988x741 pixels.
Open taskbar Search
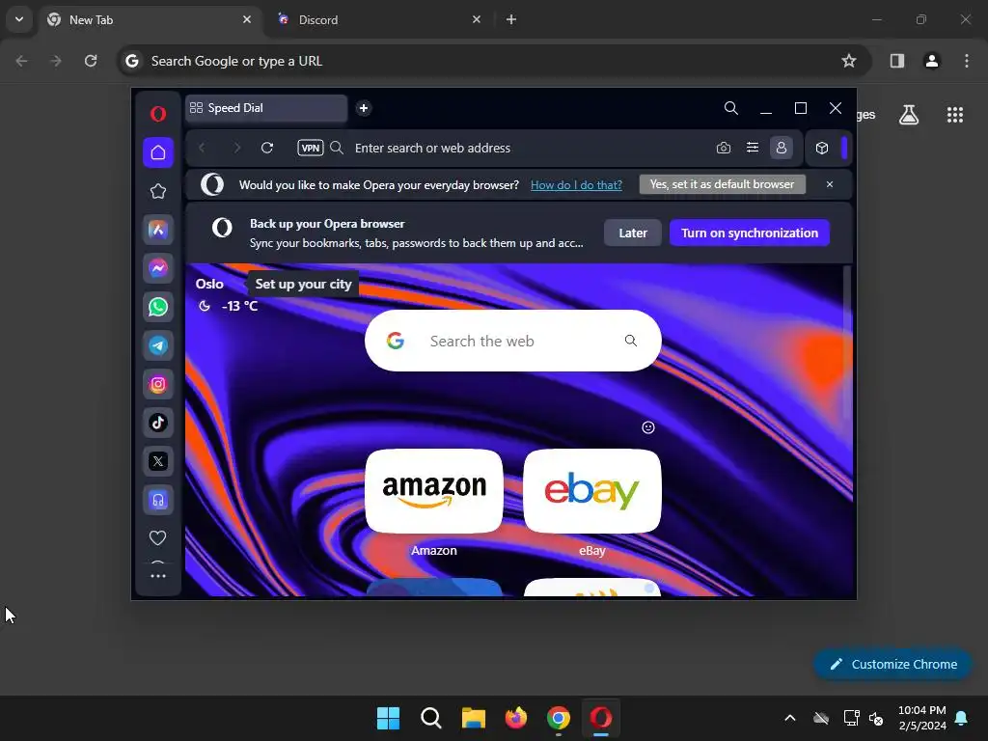(431, 718)
